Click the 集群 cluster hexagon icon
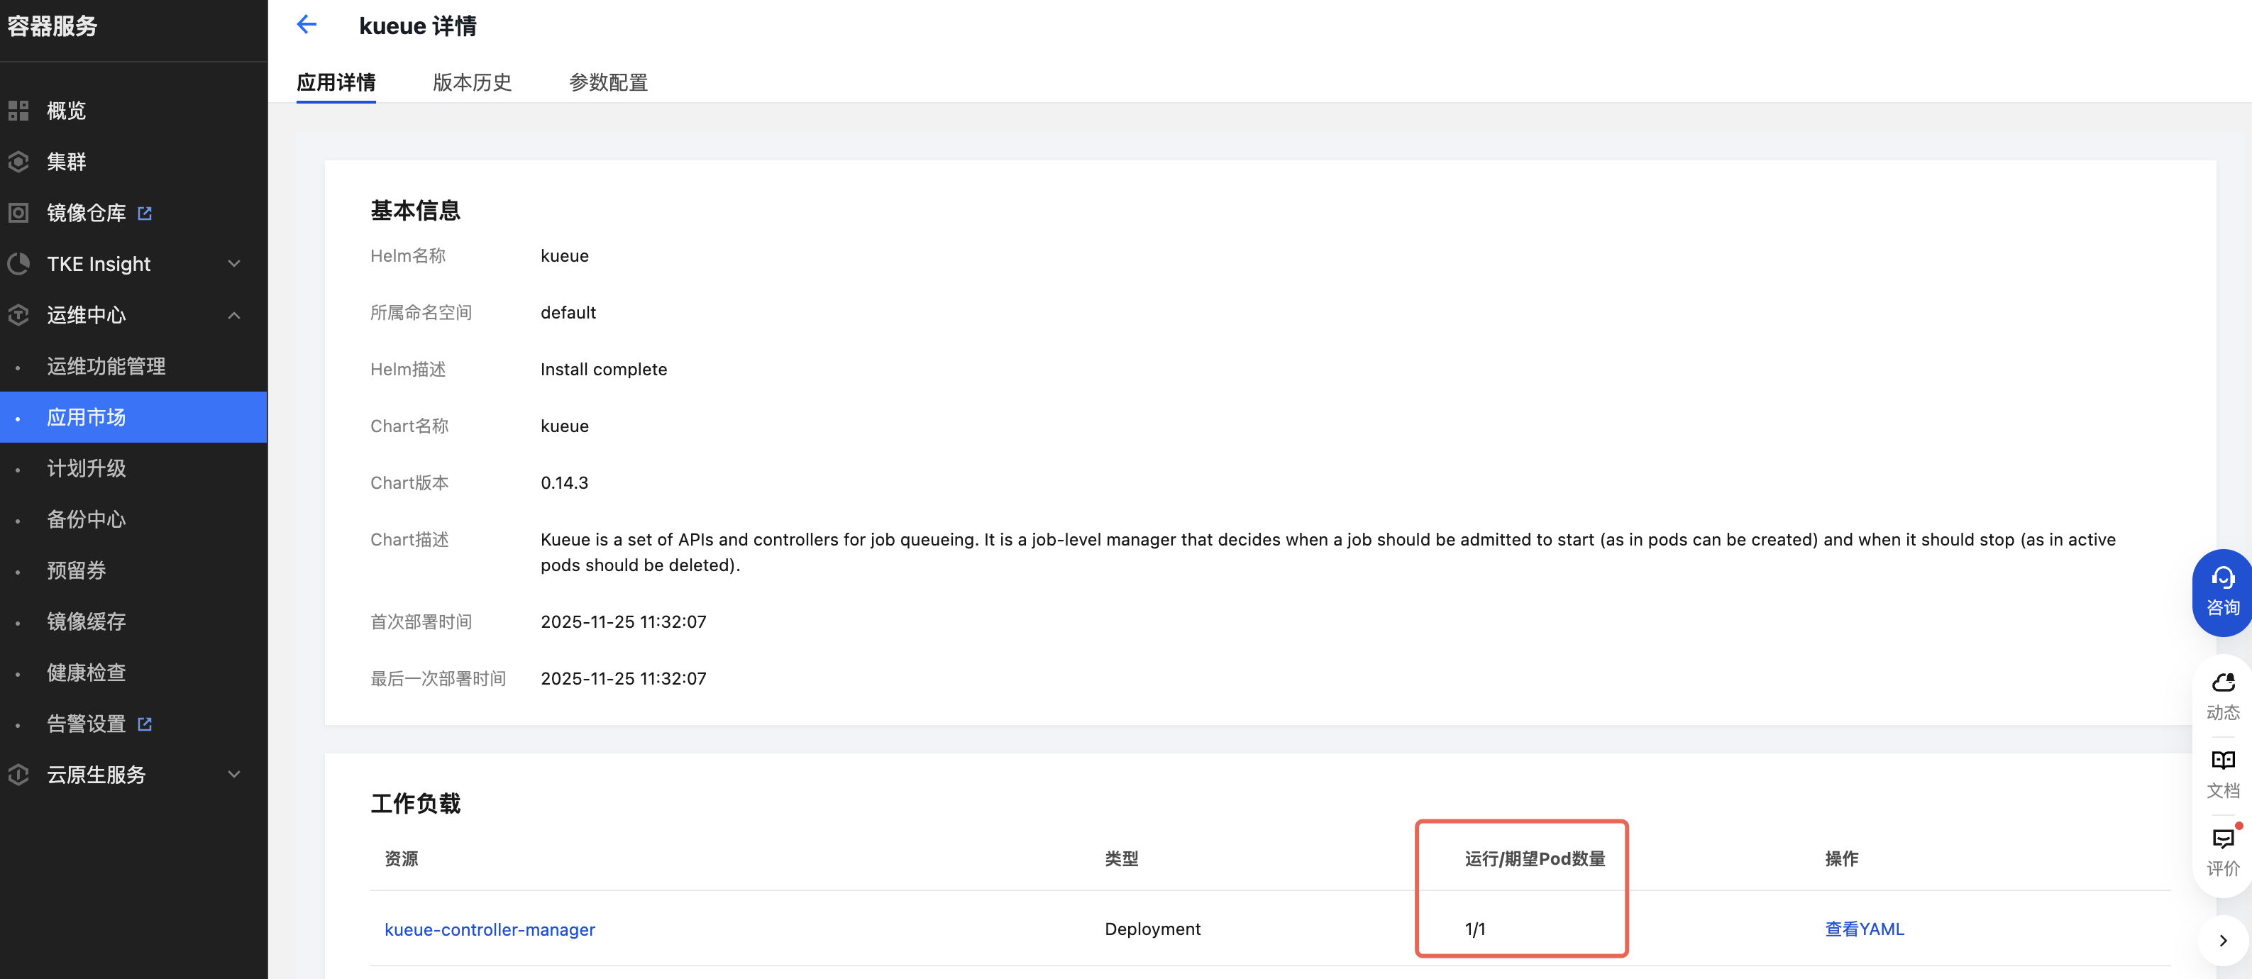Viewport: 2252px width, 979px height. pyautogui.click(x=18, y=162)
